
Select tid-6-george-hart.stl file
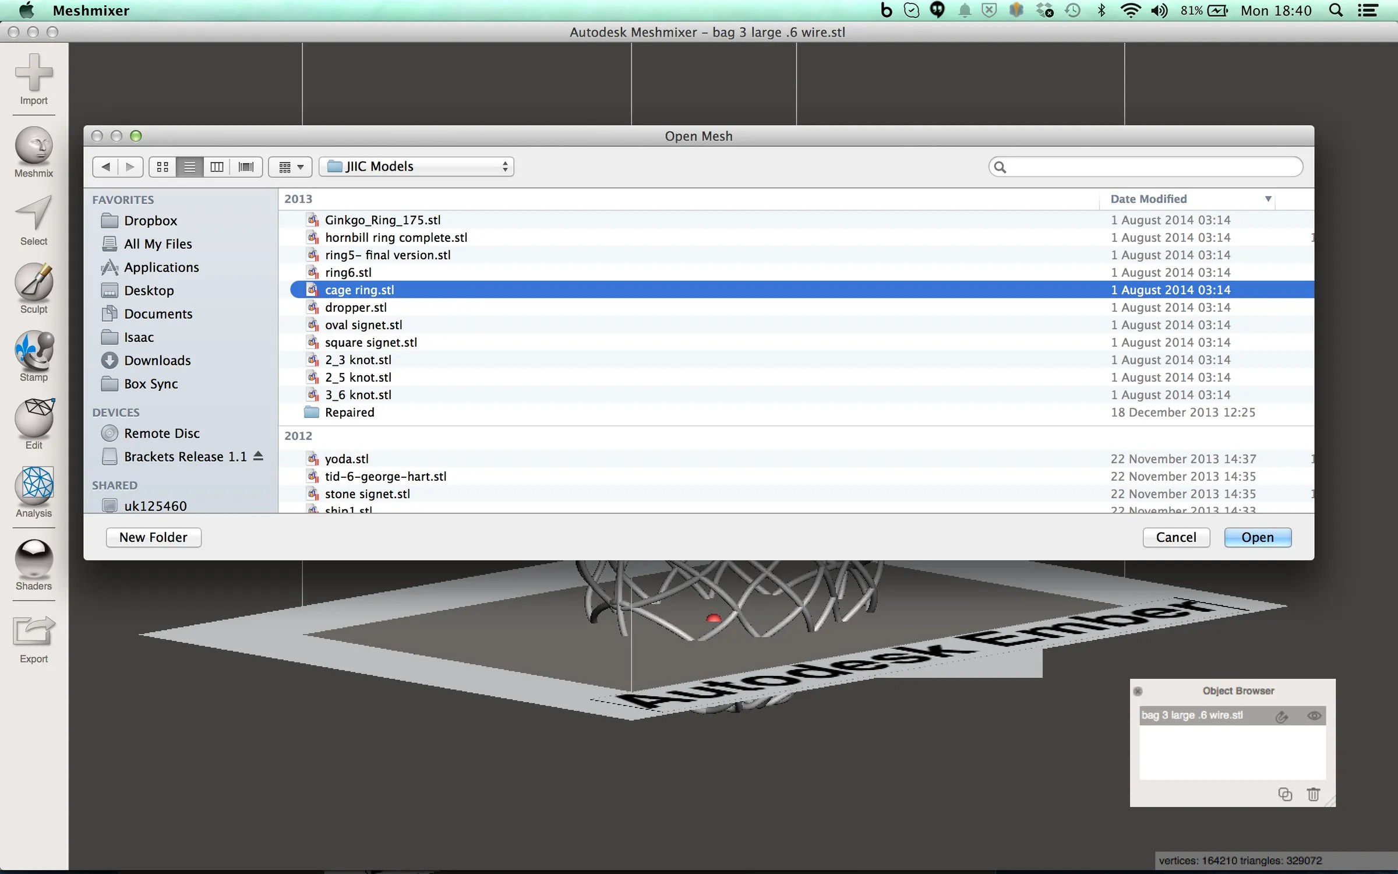click(x=796, y=476)
